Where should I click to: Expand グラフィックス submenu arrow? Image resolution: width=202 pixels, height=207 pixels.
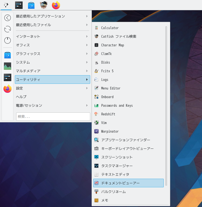pyautogui.click(x=87, y=54)
